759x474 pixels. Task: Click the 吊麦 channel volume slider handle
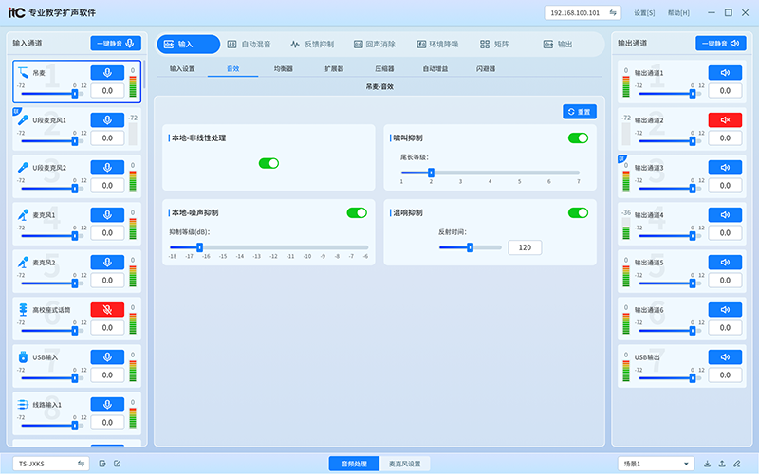click(75, 94)
